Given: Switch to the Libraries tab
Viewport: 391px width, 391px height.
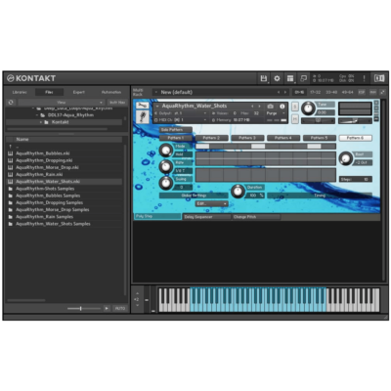Looking at the screenshot, I should click(x=20, y=92).
